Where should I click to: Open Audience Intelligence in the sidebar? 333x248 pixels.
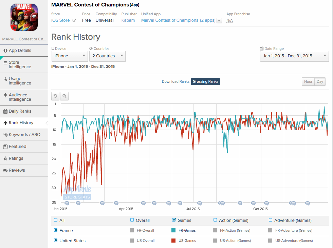pyautogui.click(x=24, y=97)
